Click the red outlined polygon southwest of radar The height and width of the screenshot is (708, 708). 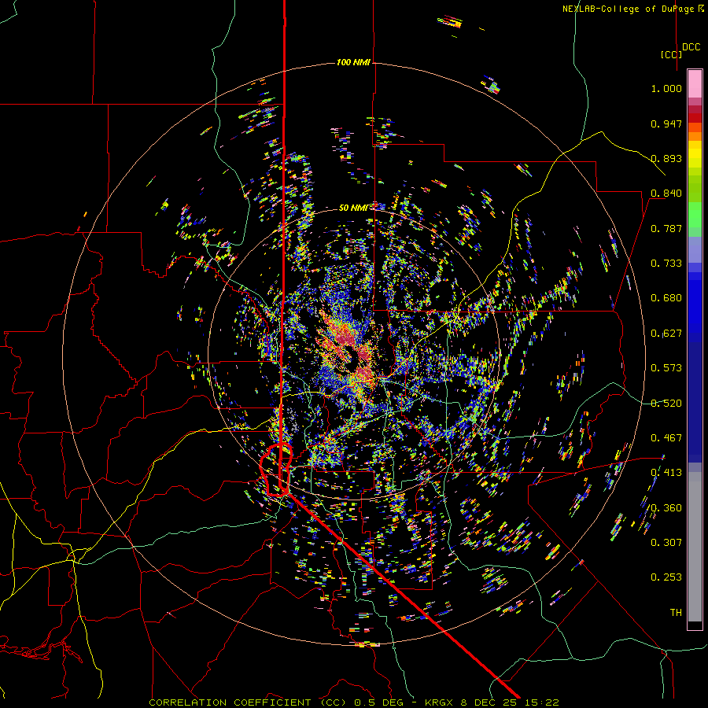point(276,470)
